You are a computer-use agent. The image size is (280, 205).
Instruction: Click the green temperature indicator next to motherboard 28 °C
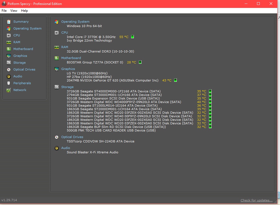pyautogui.click(x=140, y=62)
